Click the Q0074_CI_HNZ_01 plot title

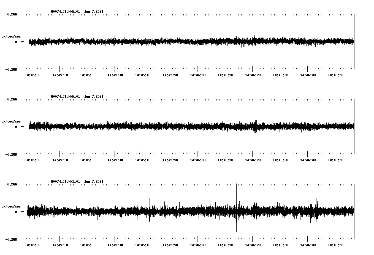point(77,182)
